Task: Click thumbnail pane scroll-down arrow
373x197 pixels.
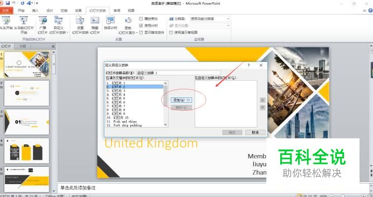Action: click(54, 191)
